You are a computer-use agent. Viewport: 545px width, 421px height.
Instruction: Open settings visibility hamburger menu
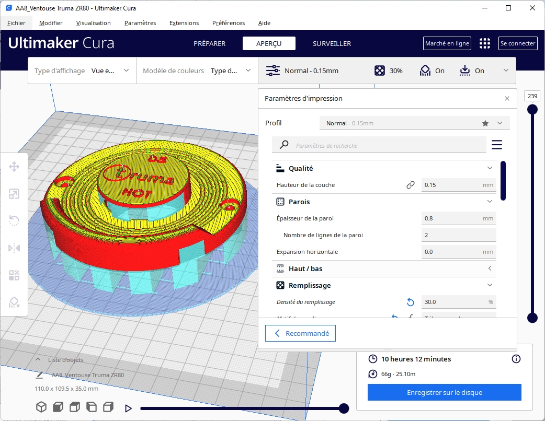(x=496, y=145)
